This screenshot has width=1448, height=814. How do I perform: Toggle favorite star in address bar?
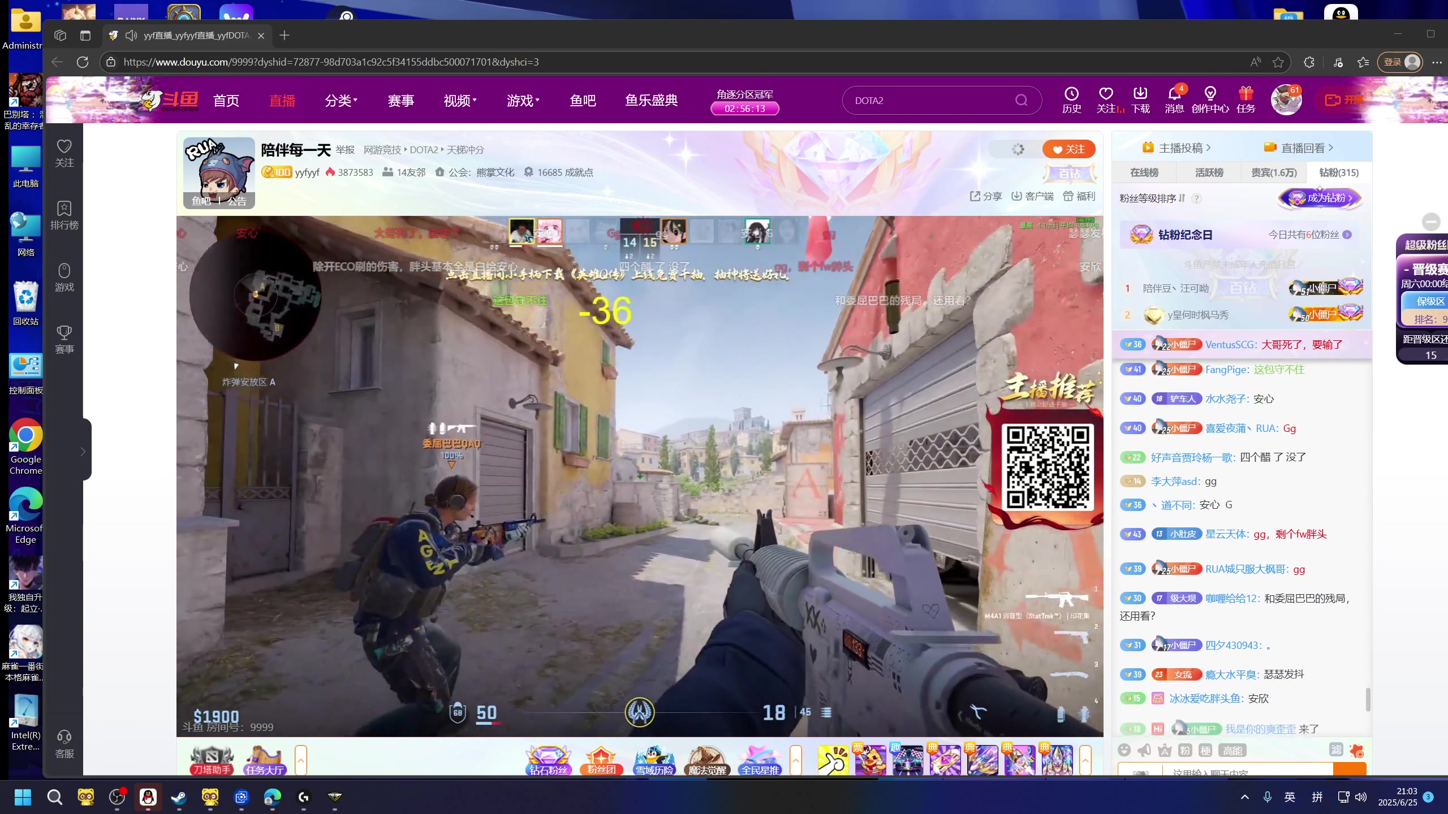[1278, 62]
